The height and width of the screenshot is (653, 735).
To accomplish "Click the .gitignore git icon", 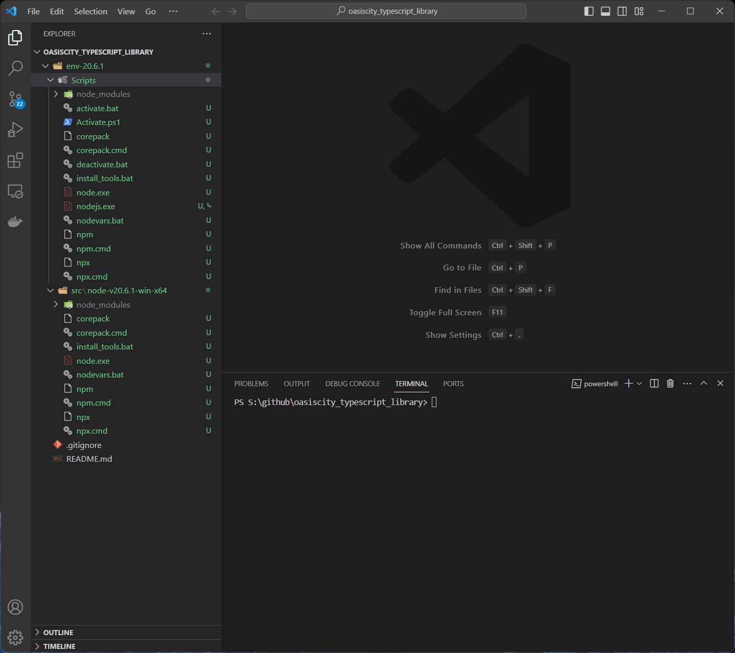I will click(x=58, y=445).
